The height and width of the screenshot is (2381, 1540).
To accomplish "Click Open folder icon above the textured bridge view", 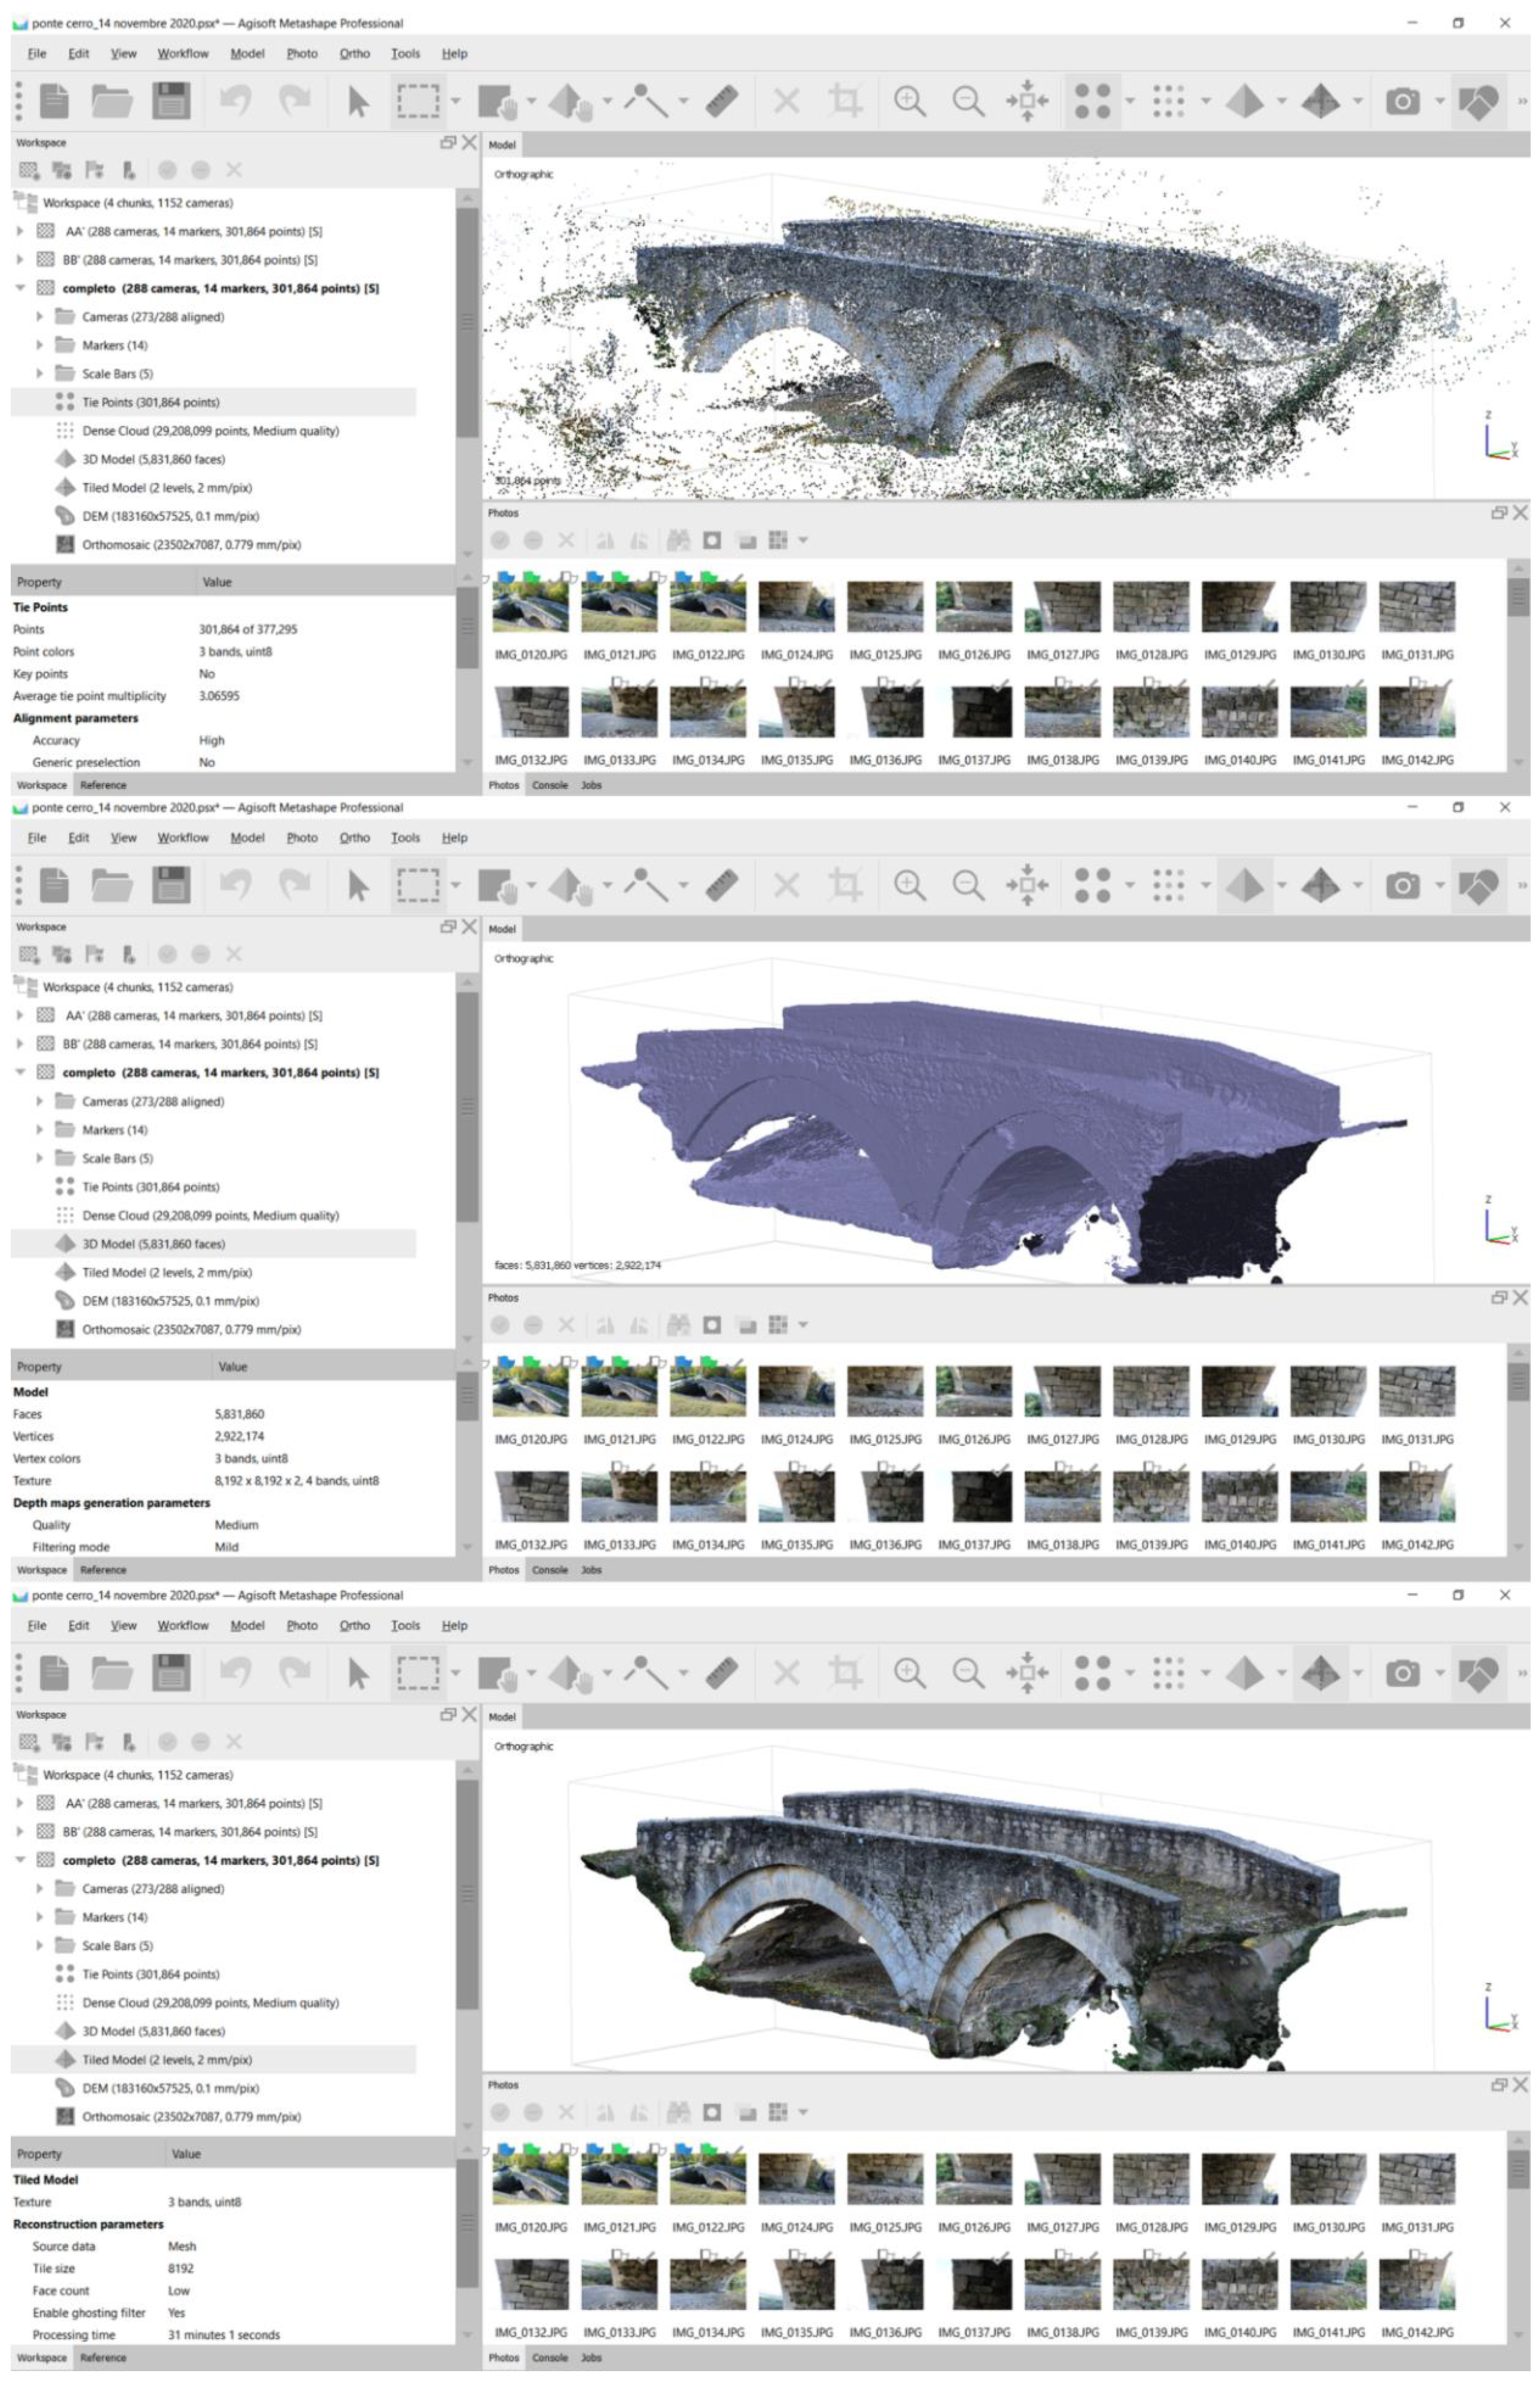I will point(111,1673).
